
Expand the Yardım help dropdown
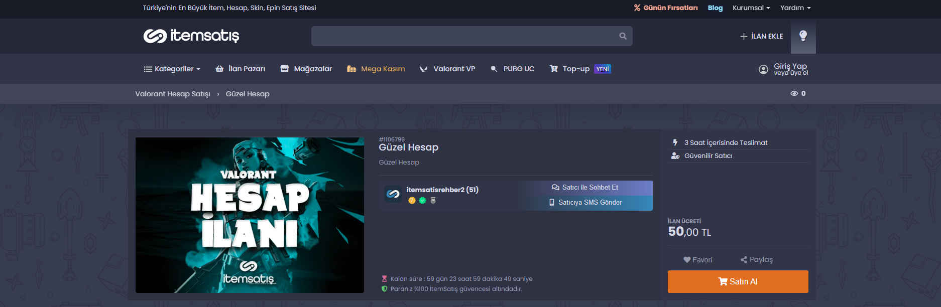[795, 8]
